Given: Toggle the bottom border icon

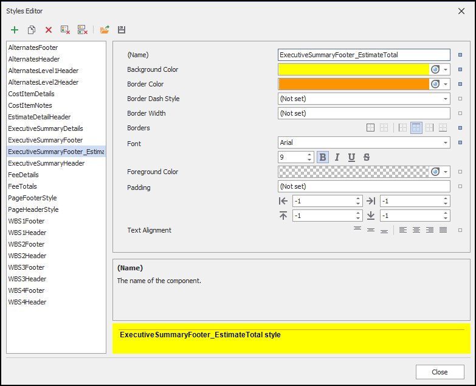Looking at the screenshot, I should pyautogui.click(x=443, y=128).
